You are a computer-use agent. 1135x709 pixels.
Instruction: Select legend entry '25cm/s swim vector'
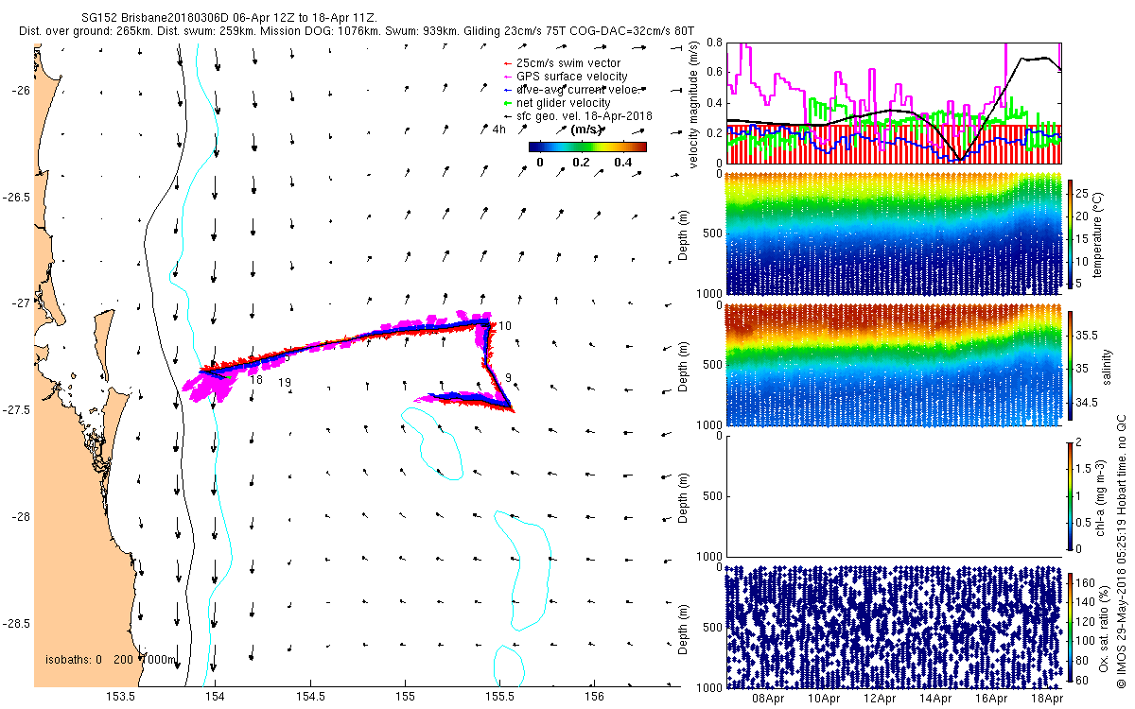coord(568,63)
